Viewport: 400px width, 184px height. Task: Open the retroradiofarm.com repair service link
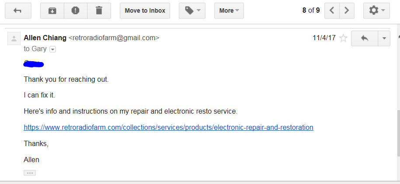[168, 127]
